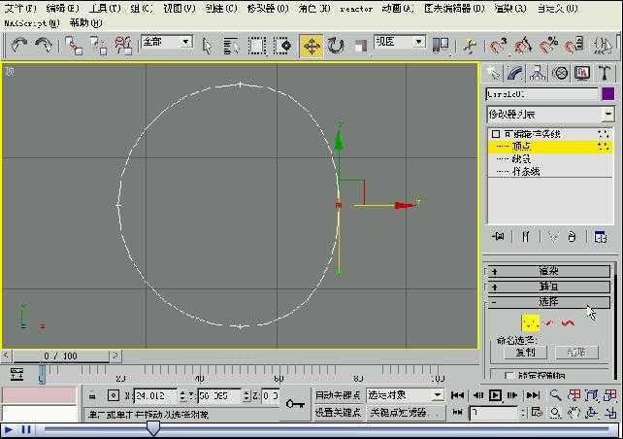Click the 设置关键点 set key button
Image resolution: width=623 pixels, height=439 pixels.
click(338, 413)
